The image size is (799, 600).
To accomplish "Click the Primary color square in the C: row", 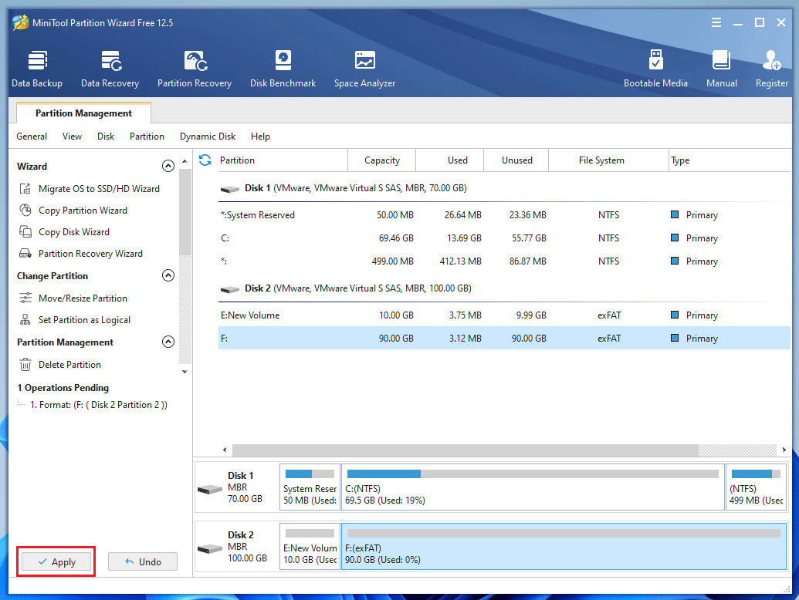I will (x=675, y=238).
